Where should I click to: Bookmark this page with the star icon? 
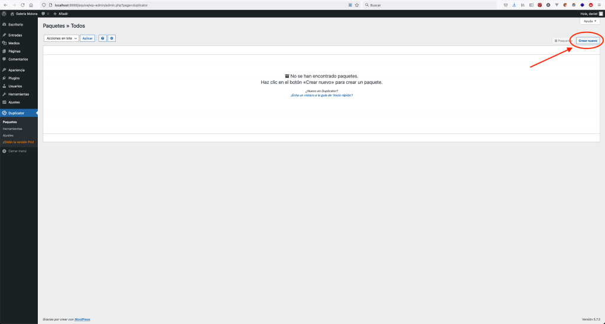pyautogui.click(x=357, y=5)
